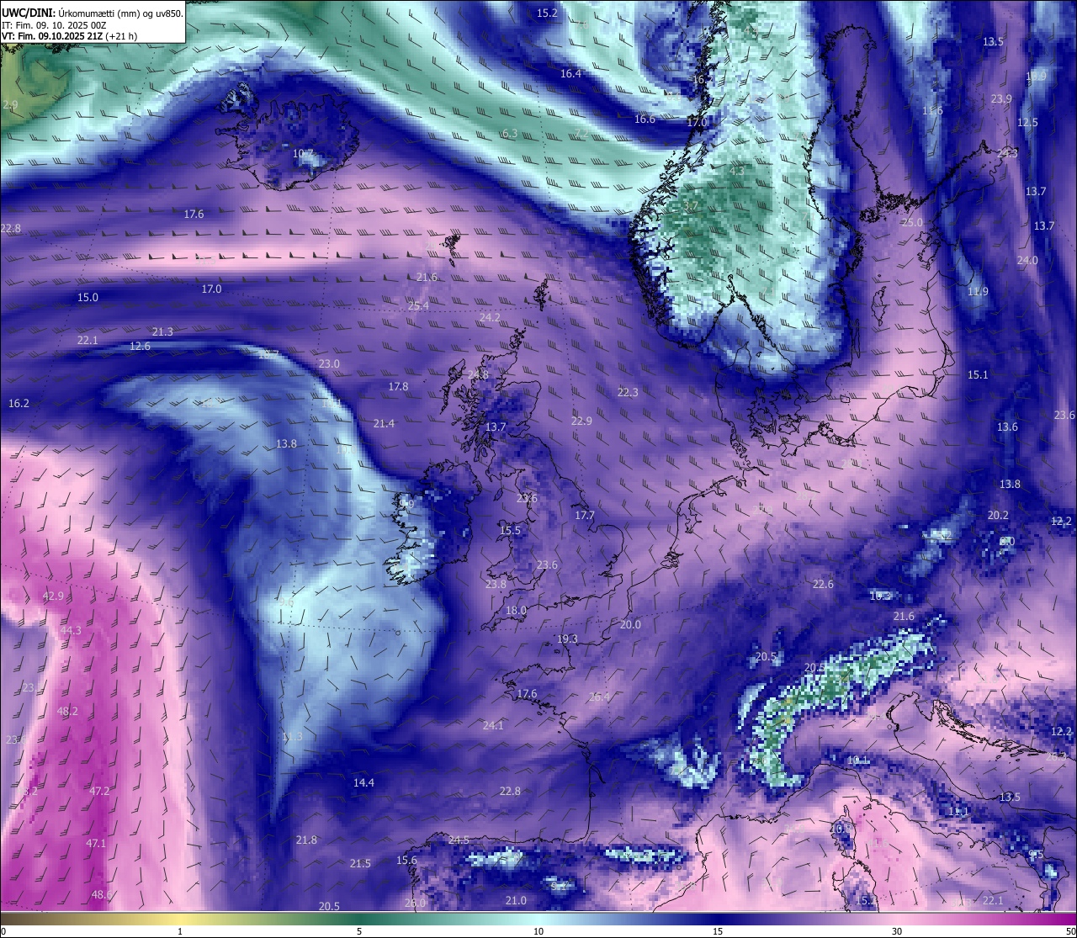Click the 15.2 value at top of map
Screen dimensions: 1077x938
pos(547,13)
